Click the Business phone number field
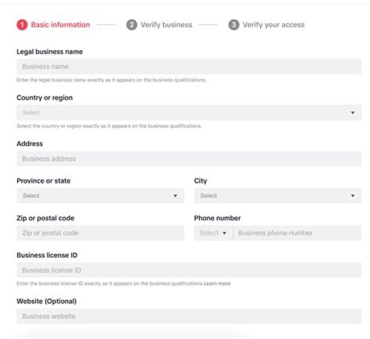 pos(297,233)
